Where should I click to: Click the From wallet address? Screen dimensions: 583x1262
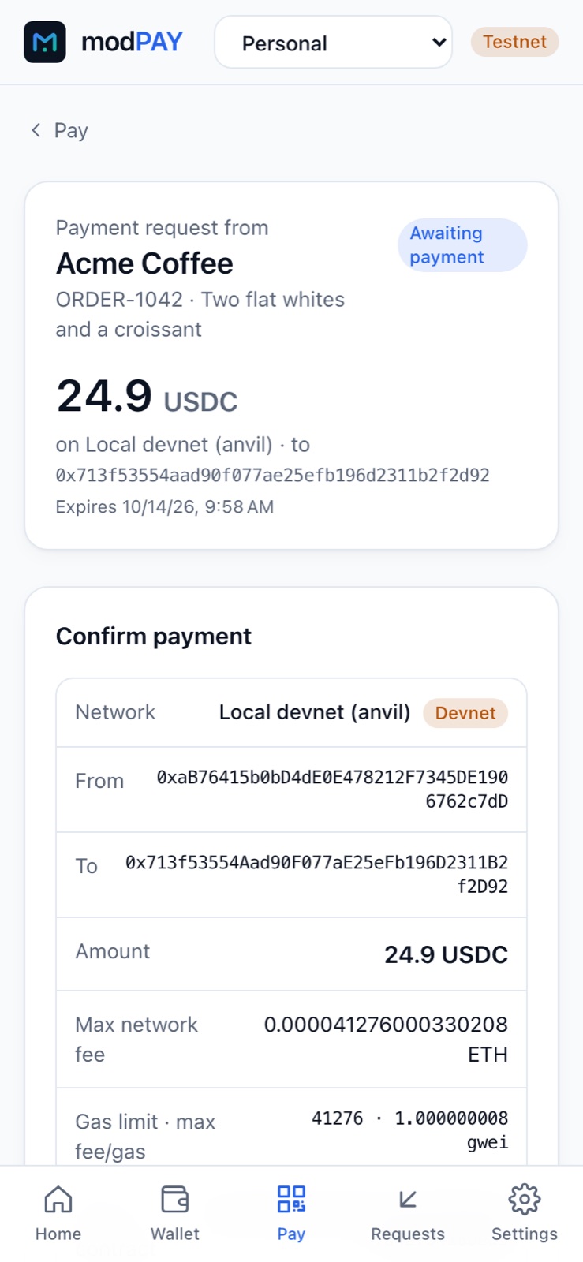tap(332, 790)
